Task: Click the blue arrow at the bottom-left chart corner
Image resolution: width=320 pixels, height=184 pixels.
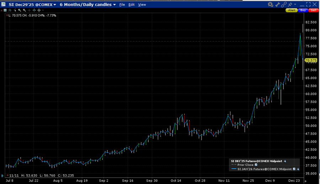Action: [2, 175]
